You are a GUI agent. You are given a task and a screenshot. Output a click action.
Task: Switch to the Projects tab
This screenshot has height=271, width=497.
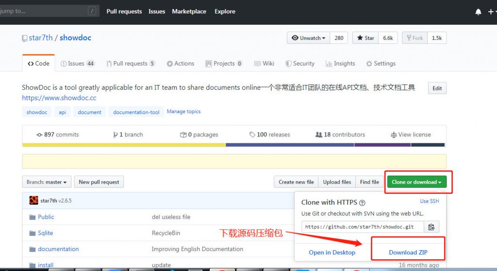pos(224,64)
